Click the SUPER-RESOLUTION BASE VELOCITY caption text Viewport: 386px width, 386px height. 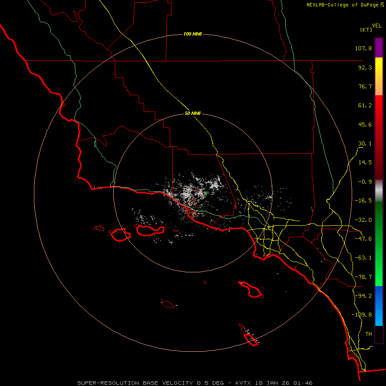point(135,383)
